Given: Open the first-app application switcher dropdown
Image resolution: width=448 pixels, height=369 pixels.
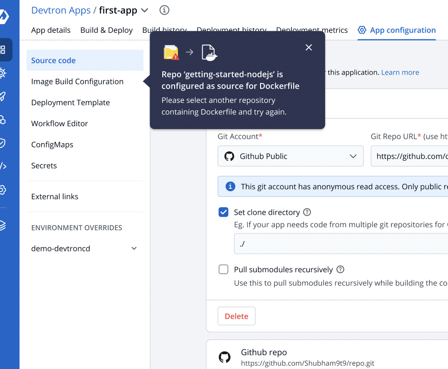Looking at the screenshot, I should point(145,10).
